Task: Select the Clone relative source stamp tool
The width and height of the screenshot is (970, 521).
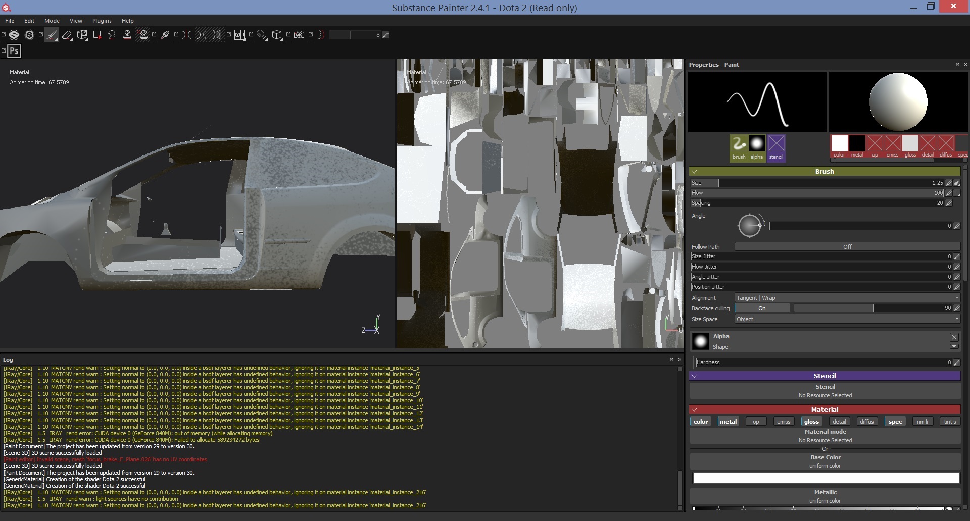Action: pos(143,35)
